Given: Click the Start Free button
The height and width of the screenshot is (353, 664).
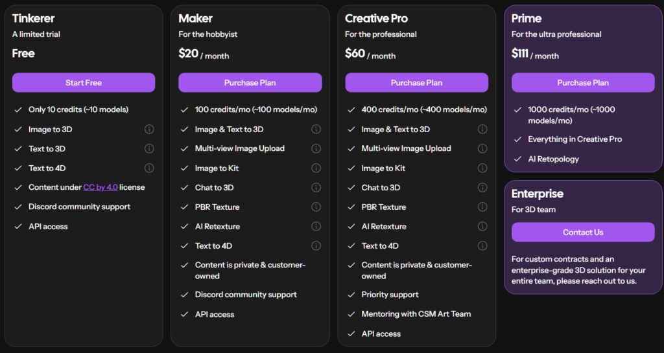Looking at the screenshot, I should tap(84, 83).
